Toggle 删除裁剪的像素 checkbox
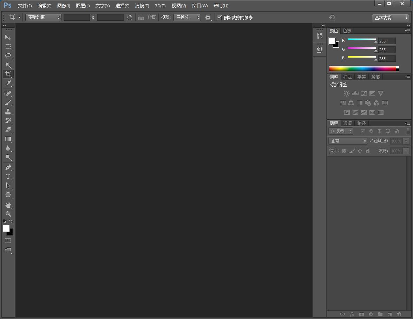Image resolution: width=413 pixels, height=319 pixels. [219, 18]
